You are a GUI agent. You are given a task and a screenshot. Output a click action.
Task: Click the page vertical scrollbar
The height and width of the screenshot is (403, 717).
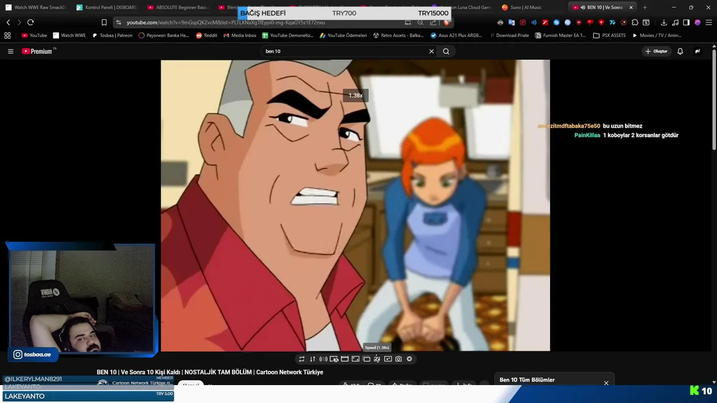click(714, 100)
